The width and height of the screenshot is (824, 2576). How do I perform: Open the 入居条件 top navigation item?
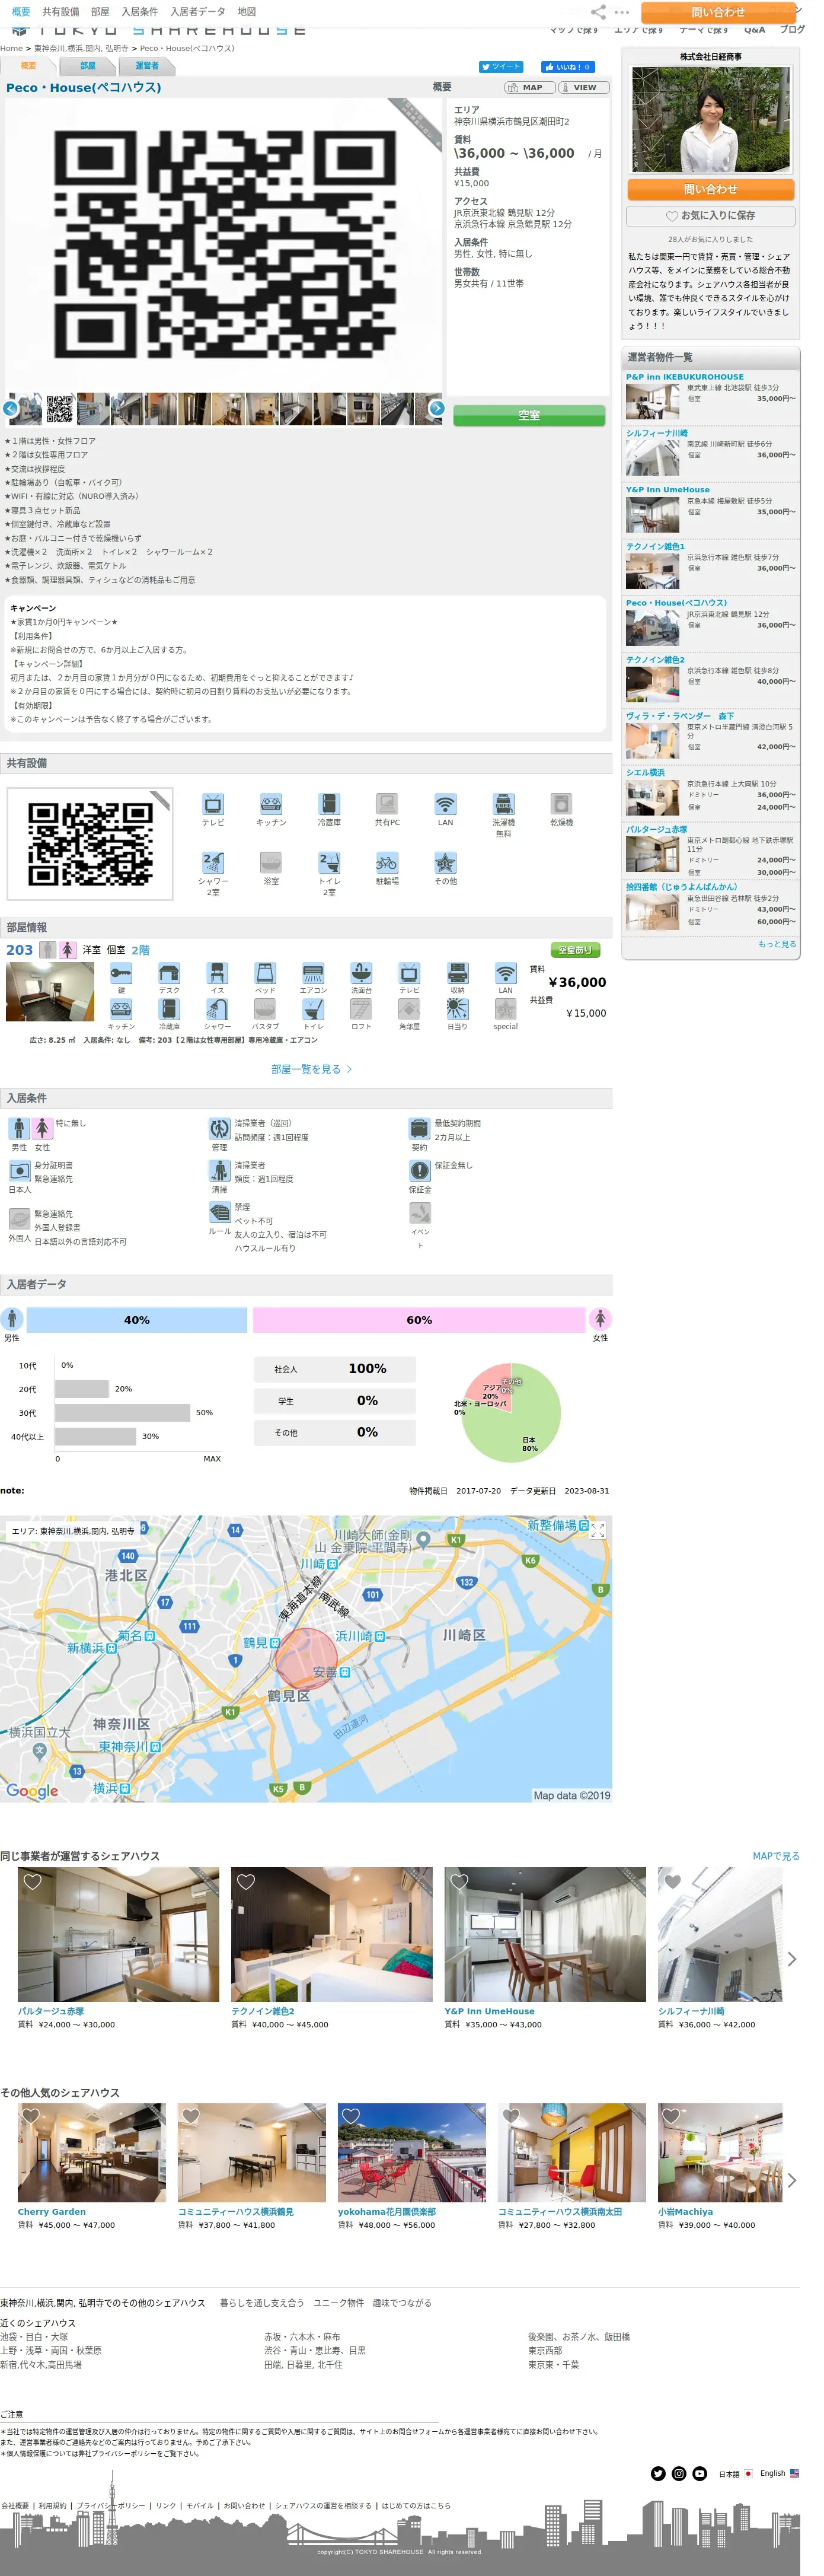[139, 12]
